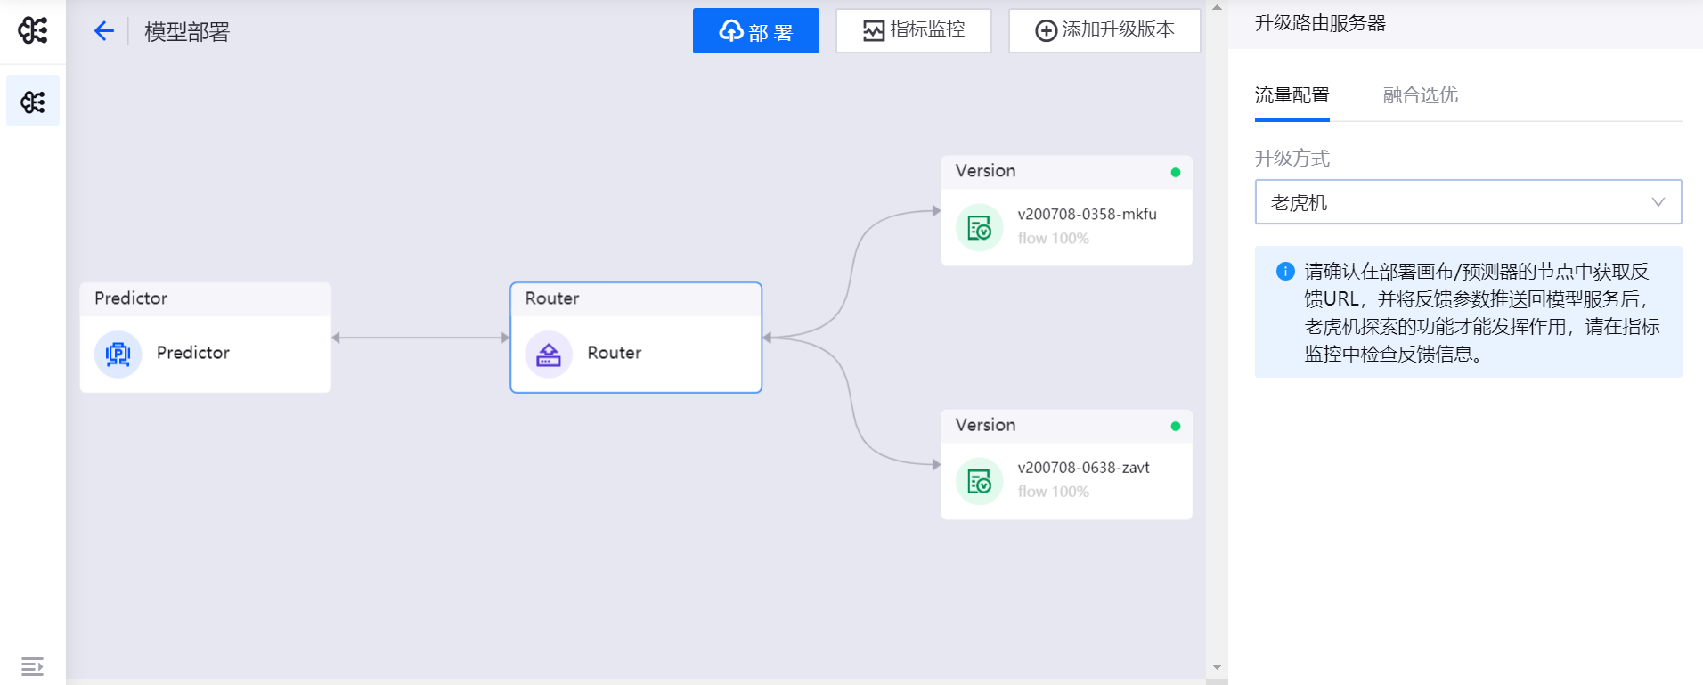Switch to the 融合选优 tab

coord(1420,95)
